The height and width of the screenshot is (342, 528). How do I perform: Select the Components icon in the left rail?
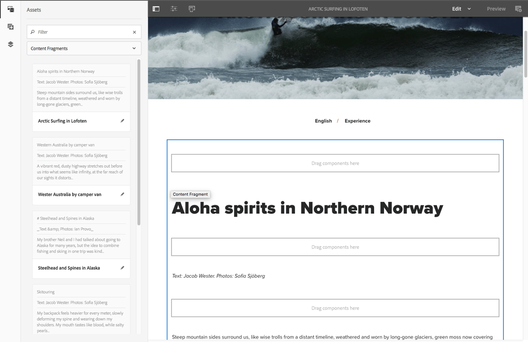(10, 27)
